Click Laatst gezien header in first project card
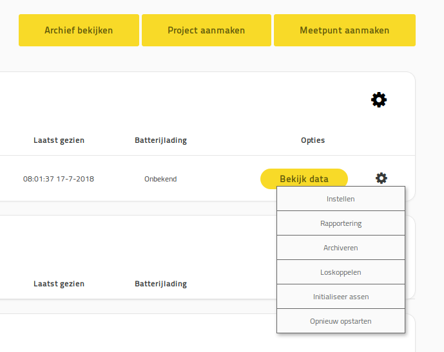The image size is (444, 352). click(59, 140)
